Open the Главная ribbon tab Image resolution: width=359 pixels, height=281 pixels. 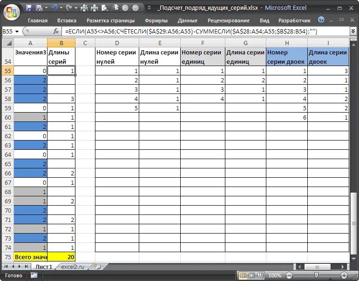[38, 20]
